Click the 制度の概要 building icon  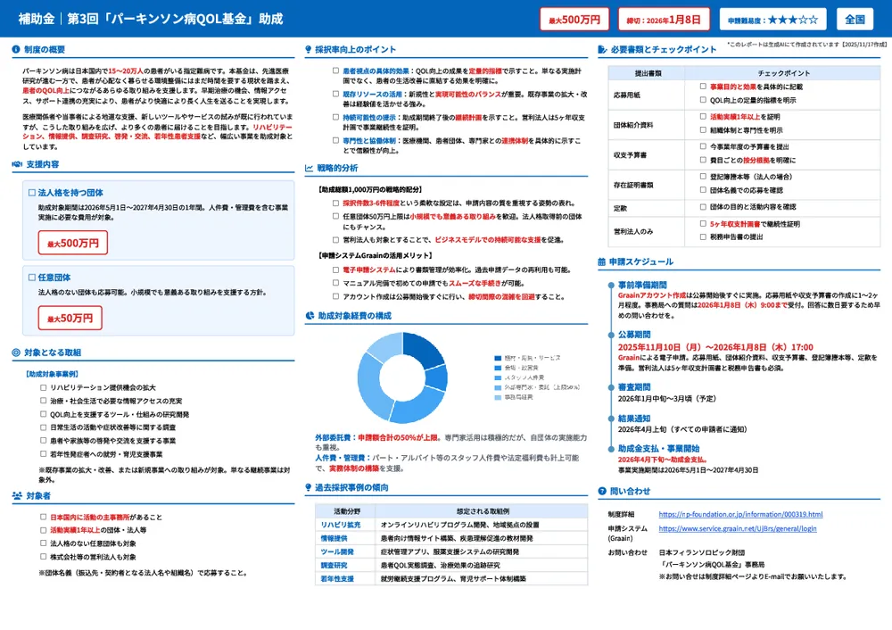tap(14, 49)
